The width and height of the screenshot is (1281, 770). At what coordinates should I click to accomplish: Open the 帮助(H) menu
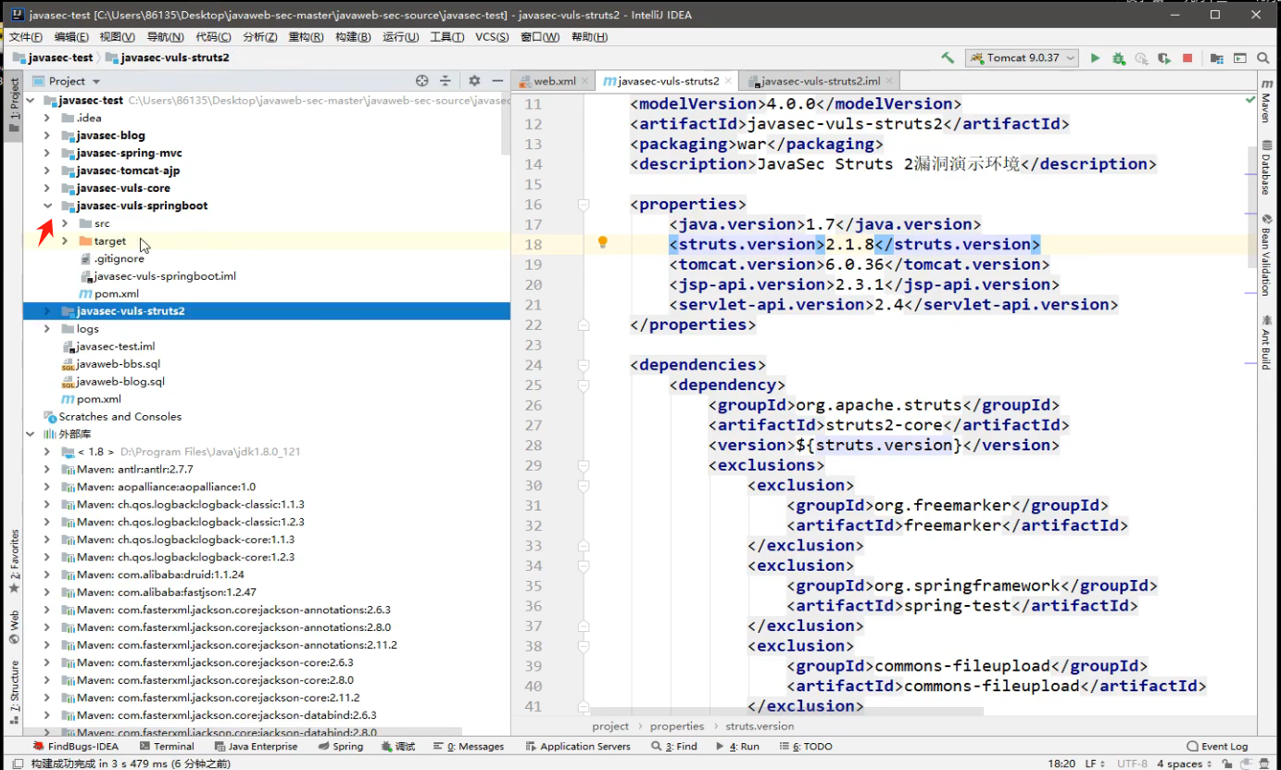tap(589, 37)
